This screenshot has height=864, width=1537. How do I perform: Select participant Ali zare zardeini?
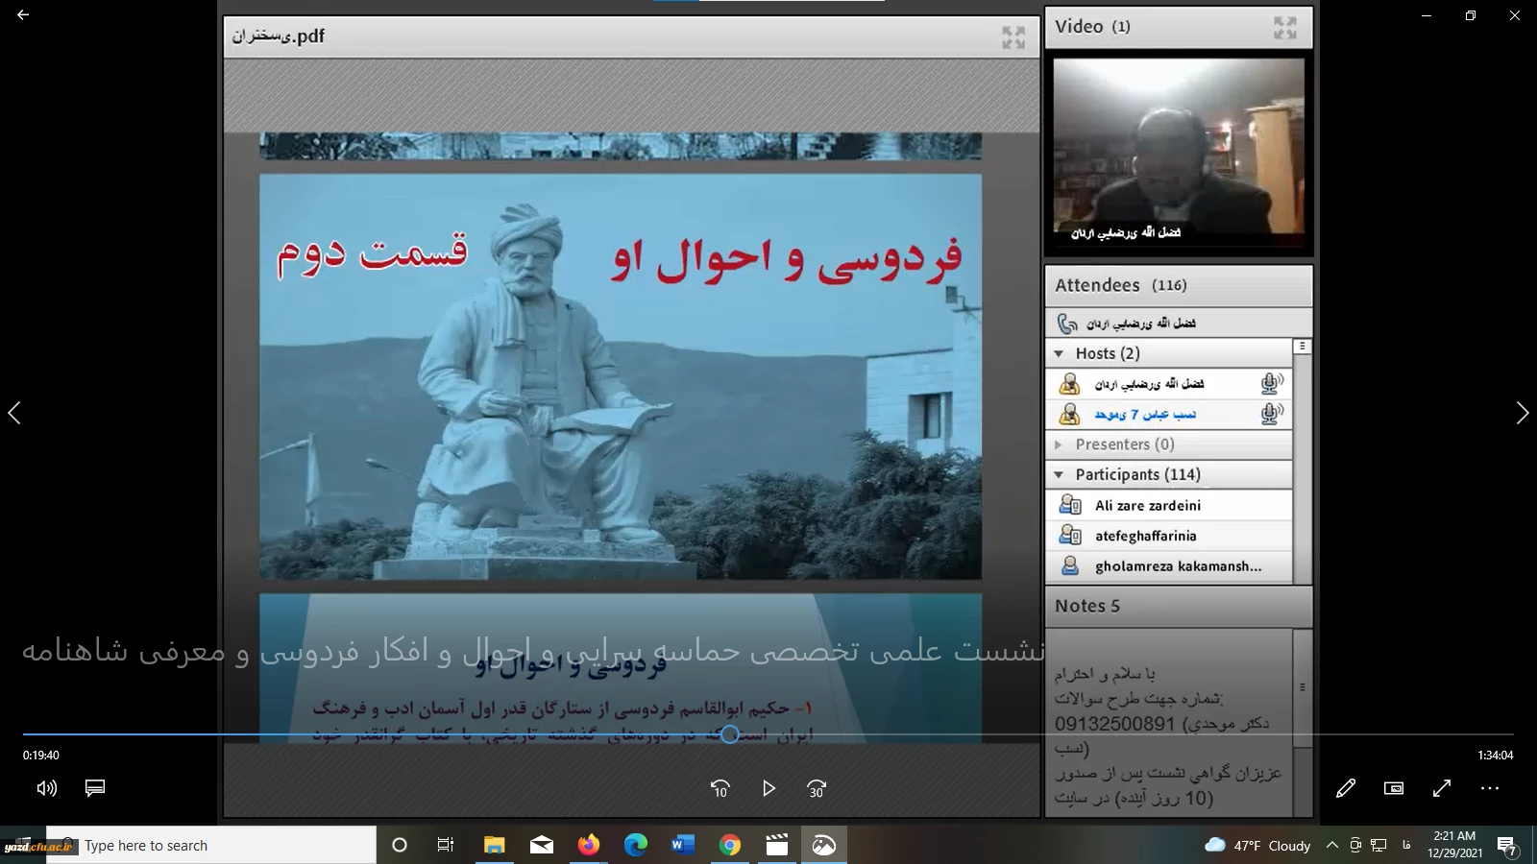tap(1147, 505)
